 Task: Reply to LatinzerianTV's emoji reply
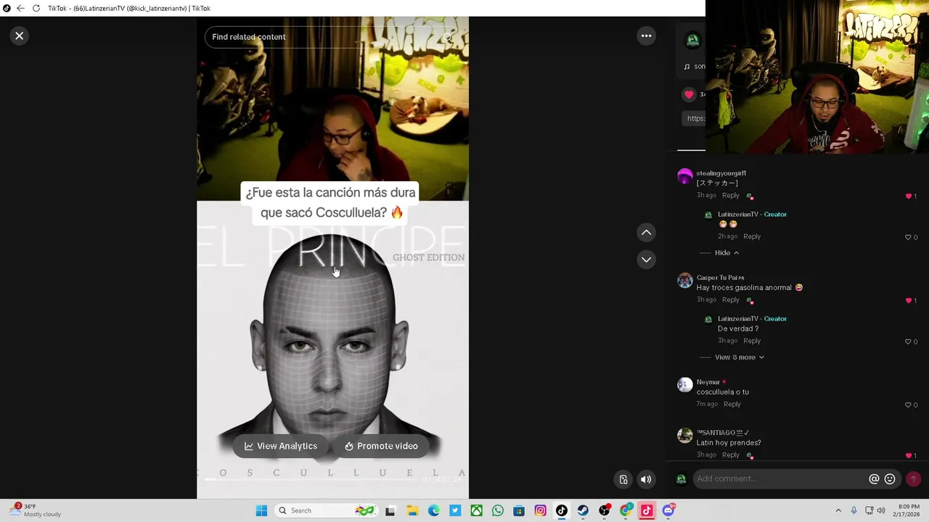[752, 236]
